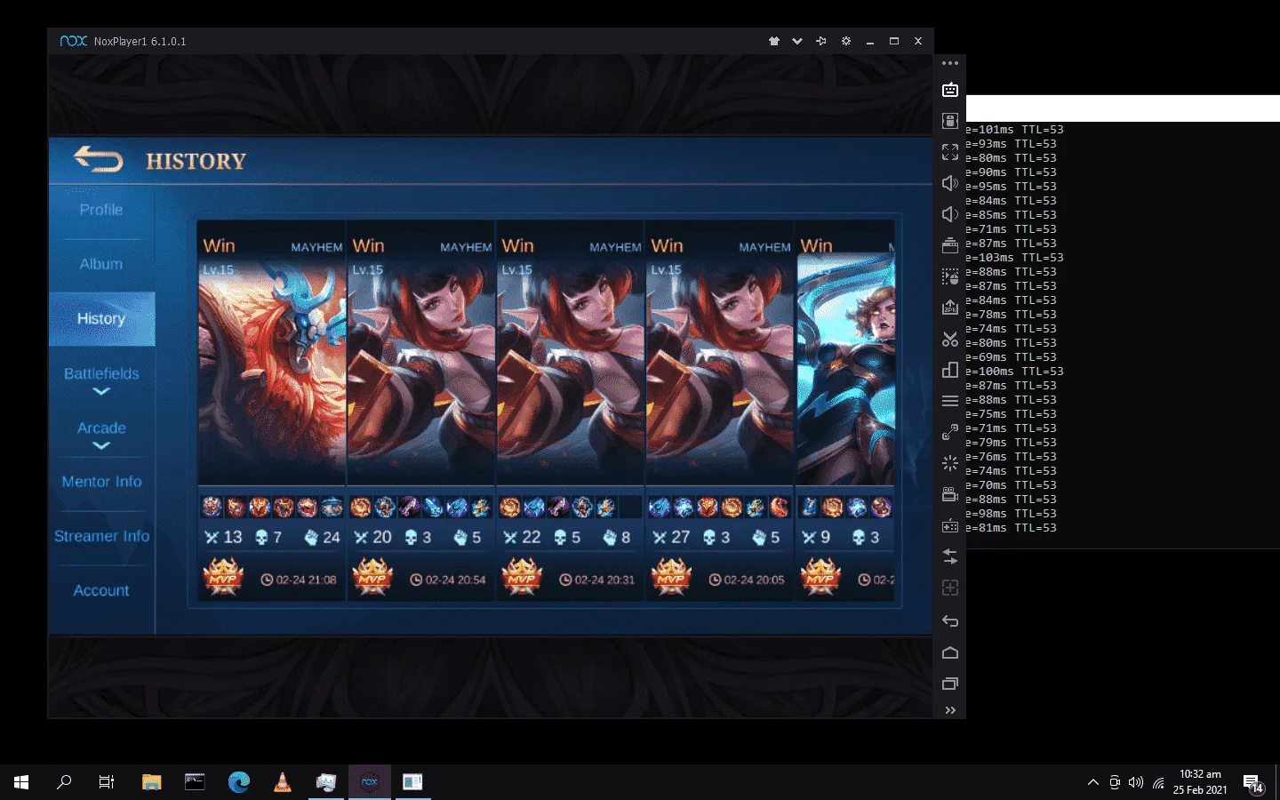This screenshot has width=1280, height=800.
Task: Open the partially visible fifth Win match
Action: coord(845,411)
